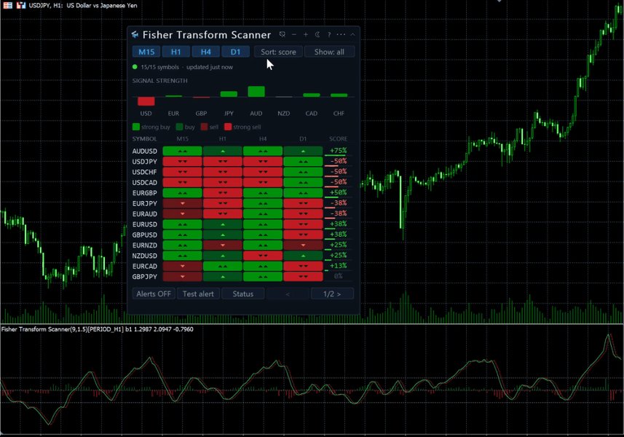624x437 pixels.
Task: Click NZDUSD H4 strong sell cell
Action: 263,256
